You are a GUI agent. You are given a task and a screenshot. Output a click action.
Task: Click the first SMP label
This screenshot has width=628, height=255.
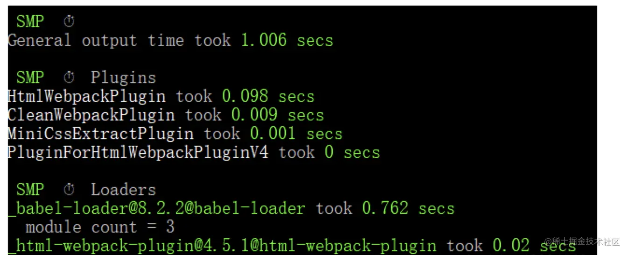[x=30, y=21]
